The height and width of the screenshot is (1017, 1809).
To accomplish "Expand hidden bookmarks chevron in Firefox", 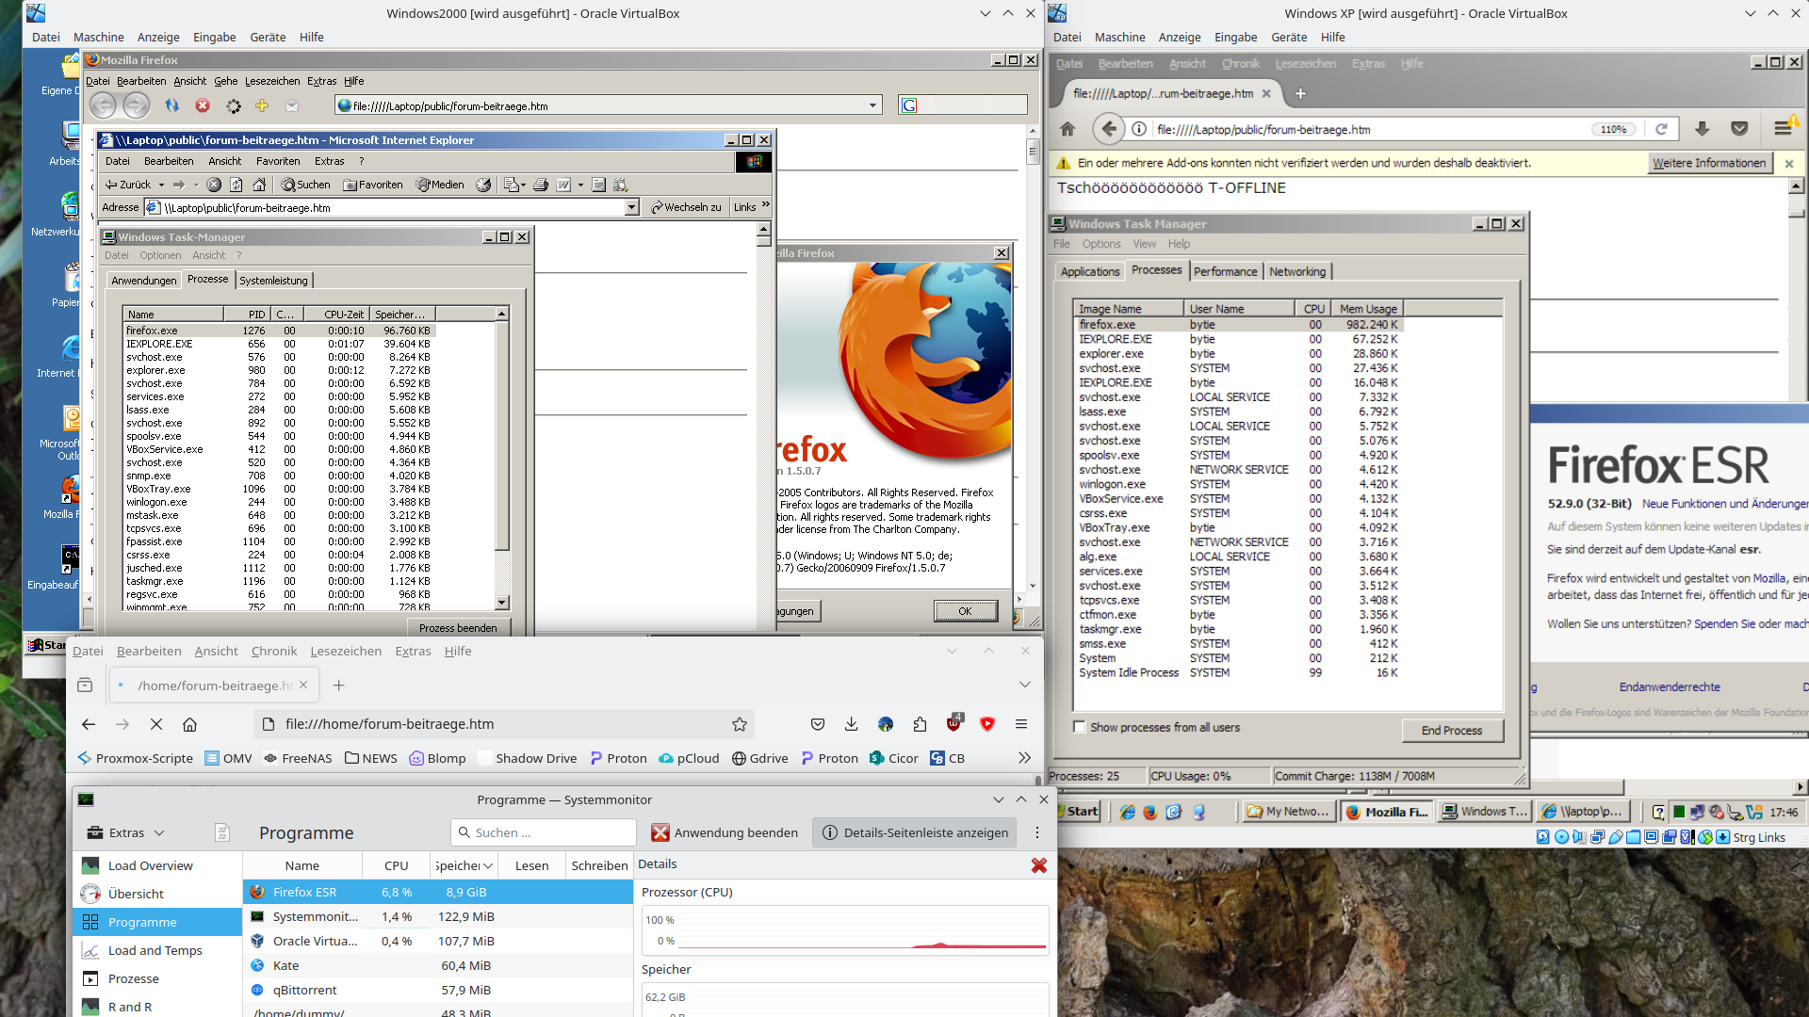I will pos(1024,758).
